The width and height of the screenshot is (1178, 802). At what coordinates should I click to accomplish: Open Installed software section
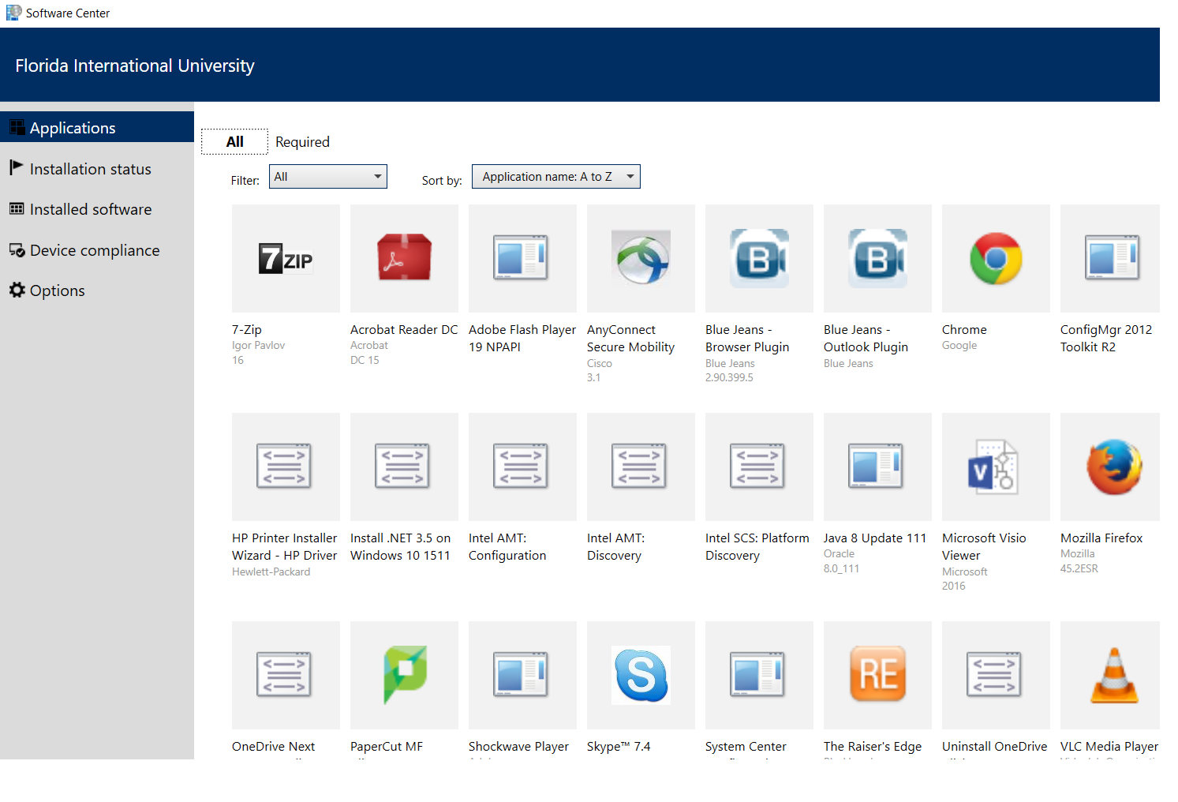pos(90,209)
